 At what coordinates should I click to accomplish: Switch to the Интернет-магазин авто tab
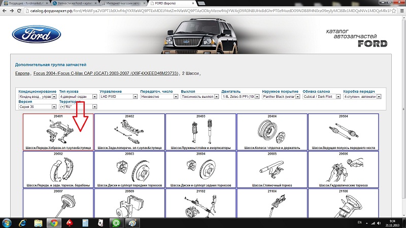pos(123,4)
